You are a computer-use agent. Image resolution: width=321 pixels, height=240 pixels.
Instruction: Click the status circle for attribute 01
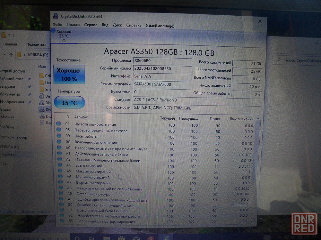coord(59,124)
